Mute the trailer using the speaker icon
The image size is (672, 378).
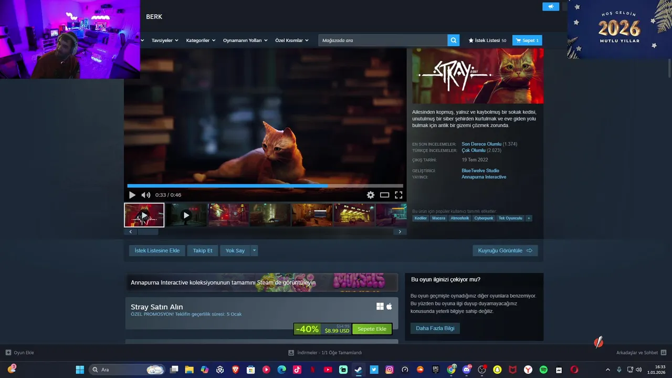pyautogui.click(x=146, y=195)
